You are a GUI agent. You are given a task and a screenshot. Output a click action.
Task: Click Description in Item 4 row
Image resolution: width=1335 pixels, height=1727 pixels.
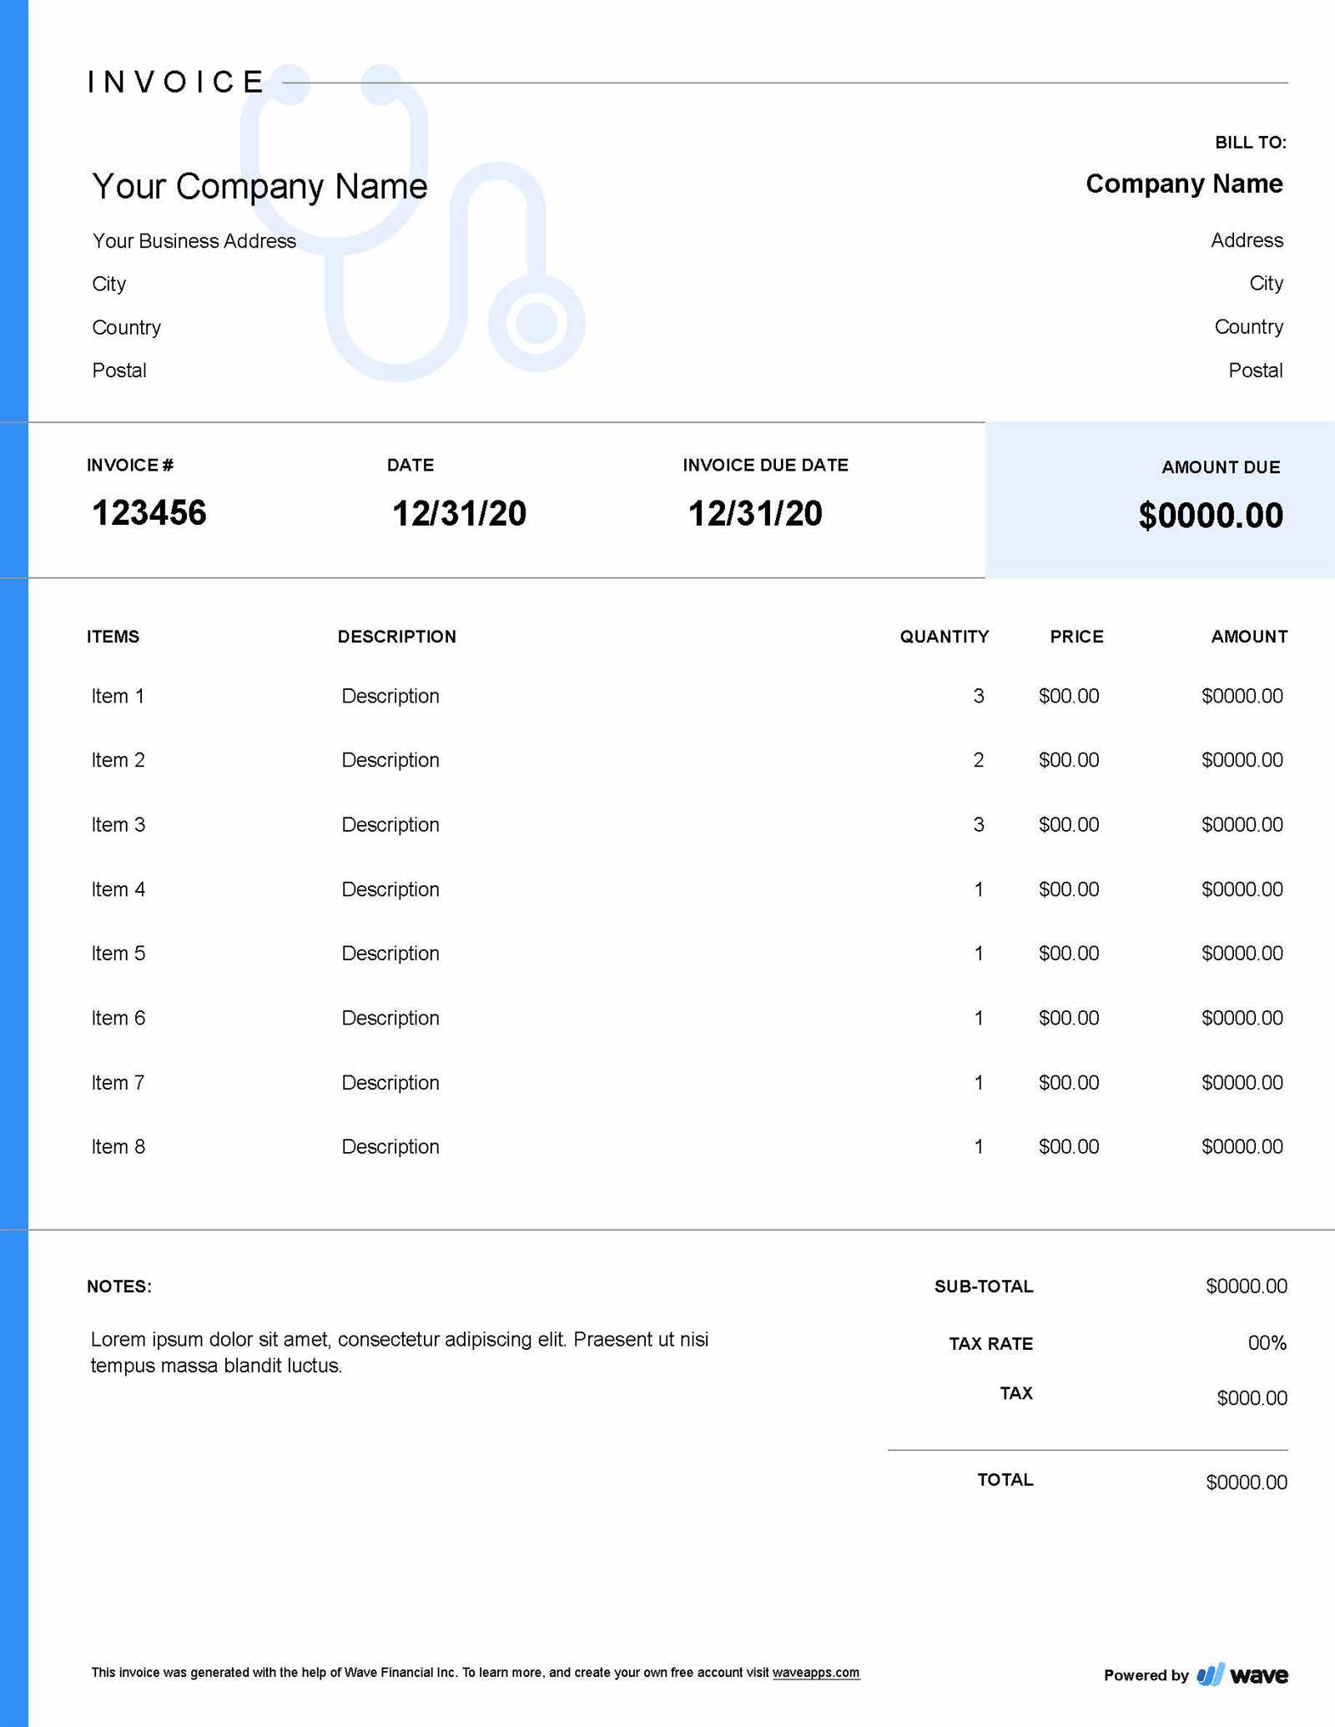[390, 890]
